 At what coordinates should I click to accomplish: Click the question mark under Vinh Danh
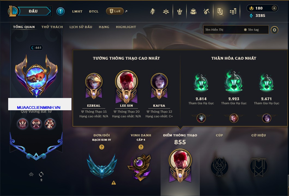coord(141,147)
